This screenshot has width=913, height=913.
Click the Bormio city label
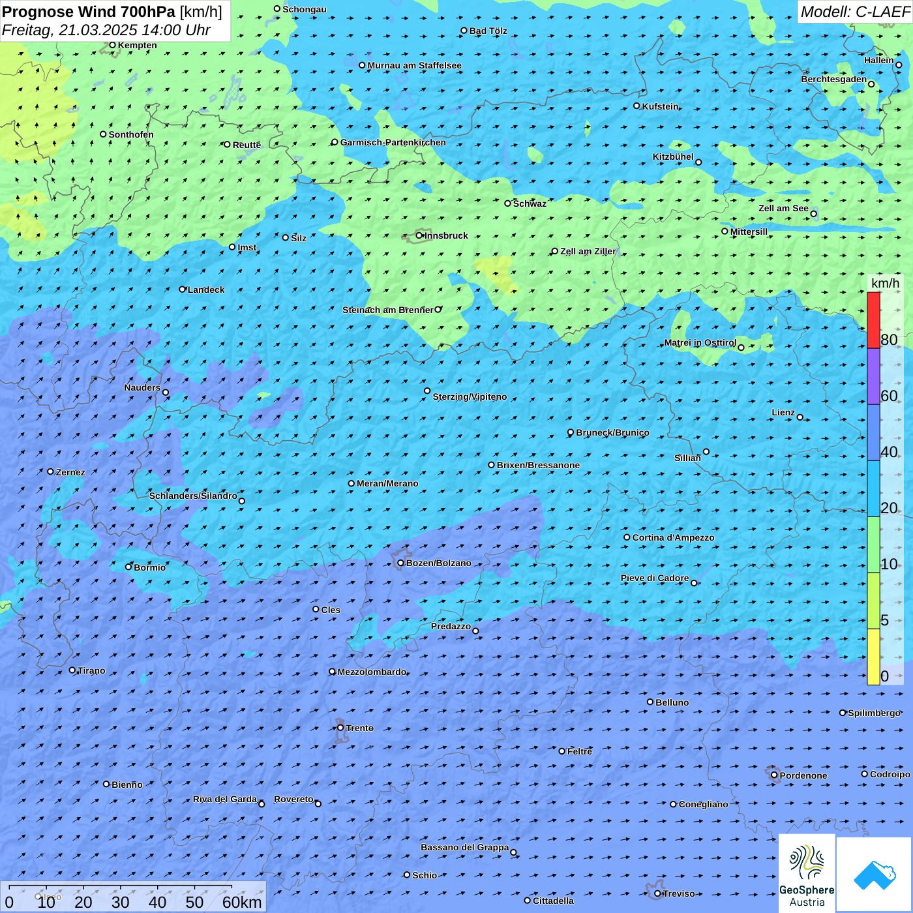(x=149, y=567)
